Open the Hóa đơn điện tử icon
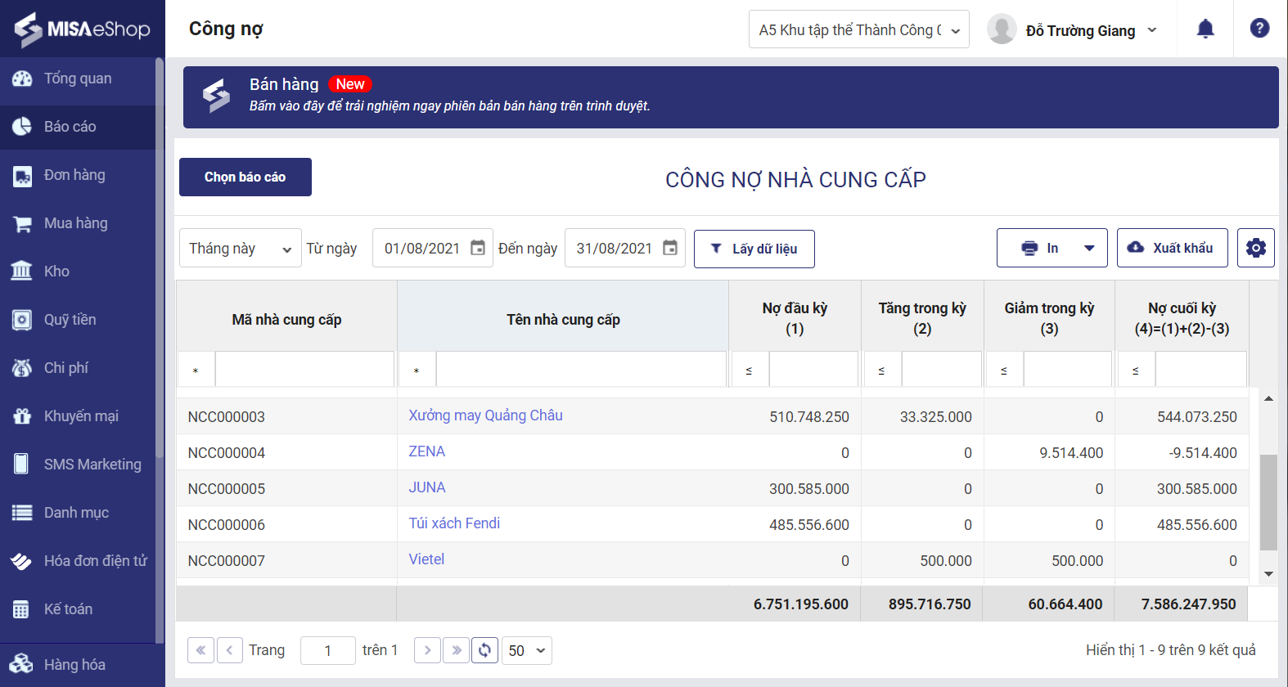The width and height of the screenshot is (1288, 687). [22, 561]
